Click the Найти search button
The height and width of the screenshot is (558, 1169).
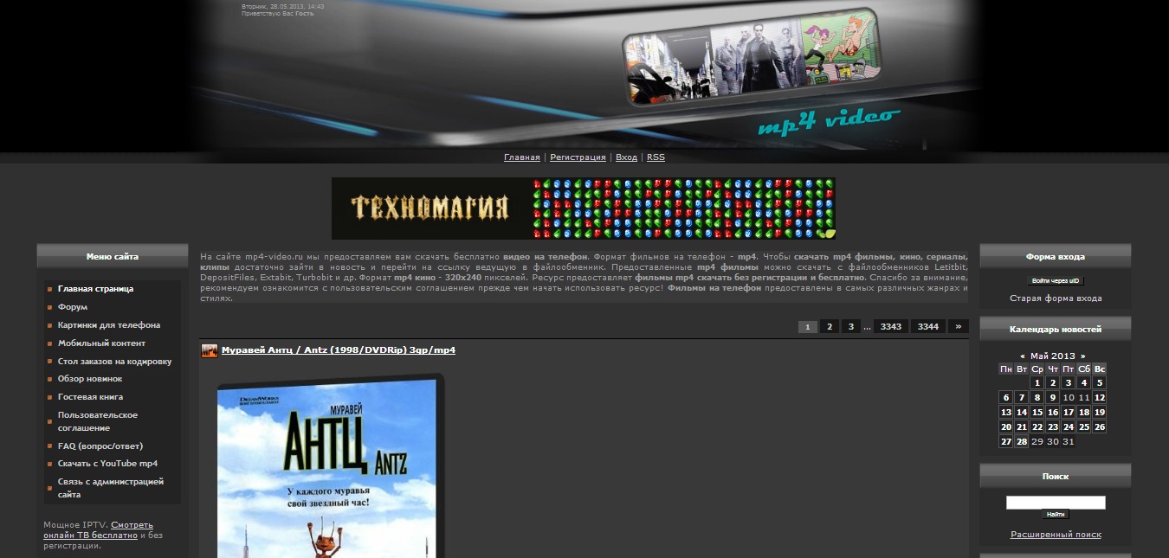tap(1056, 515)
